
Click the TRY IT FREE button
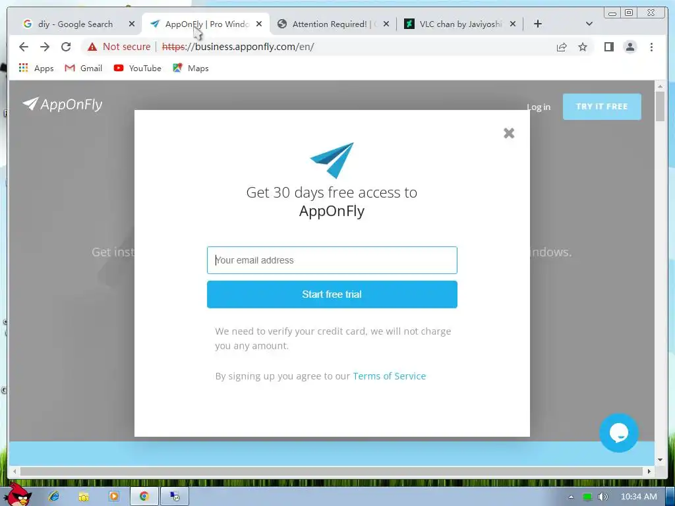point(602,106)
